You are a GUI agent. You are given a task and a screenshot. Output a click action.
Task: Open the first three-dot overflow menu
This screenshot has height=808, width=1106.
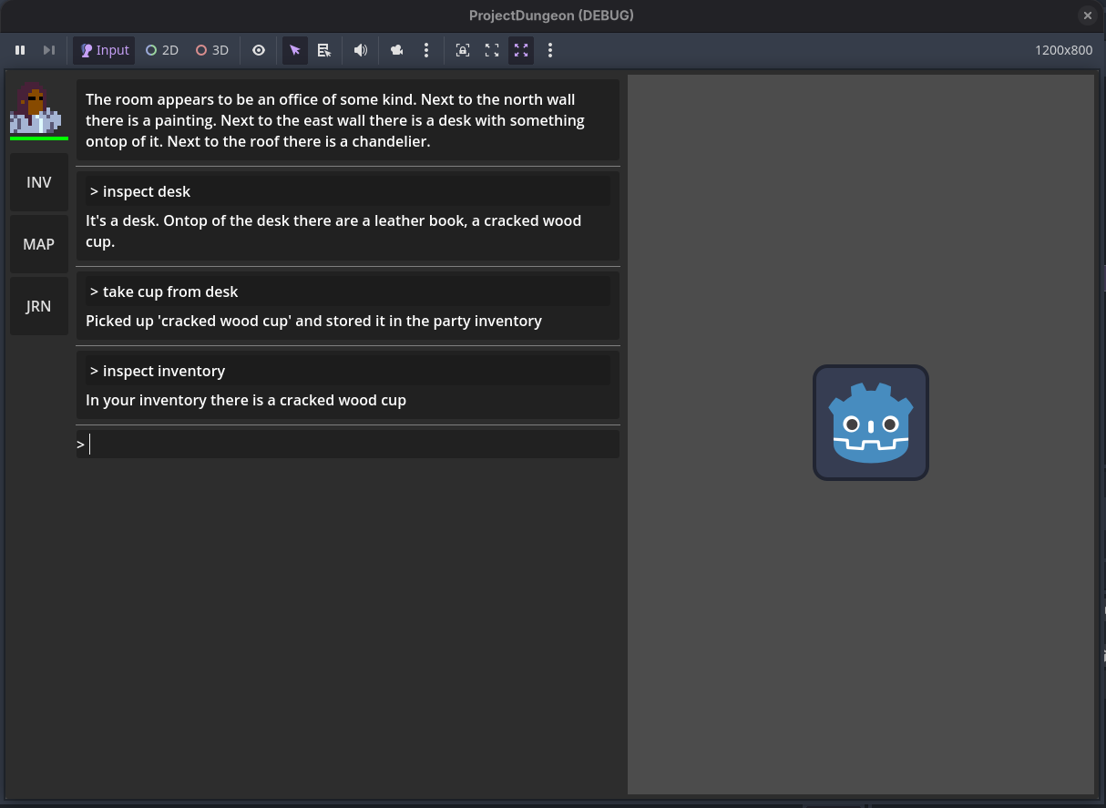(426, 50)
